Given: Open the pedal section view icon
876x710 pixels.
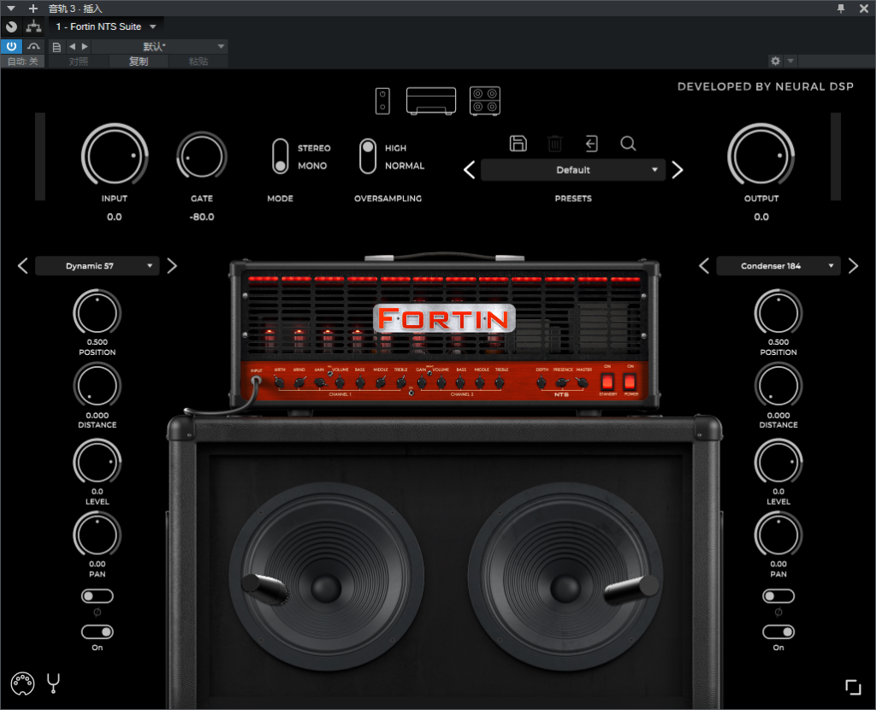Looking at the screenshot, I should tap(382, 101).
